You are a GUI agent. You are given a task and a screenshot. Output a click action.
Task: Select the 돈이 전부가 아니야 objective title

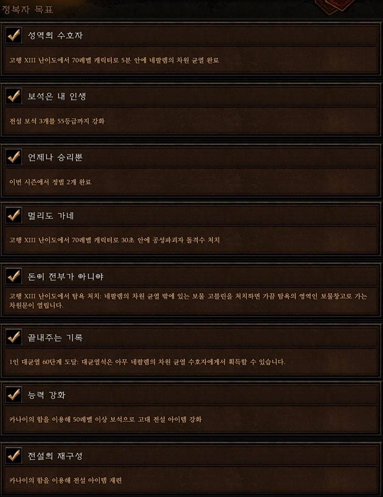coord(66,277)
